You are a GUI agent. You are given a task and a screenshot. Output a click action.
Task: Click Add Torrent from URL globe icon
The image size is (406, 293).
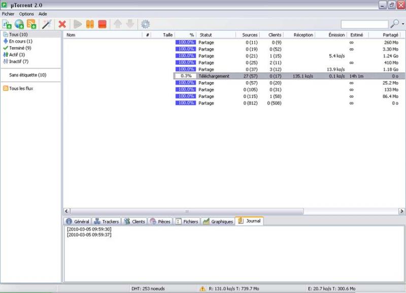click(x=19, y=24)
